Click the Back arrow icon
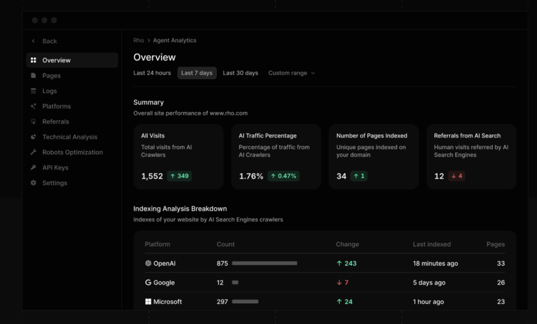 34,41
